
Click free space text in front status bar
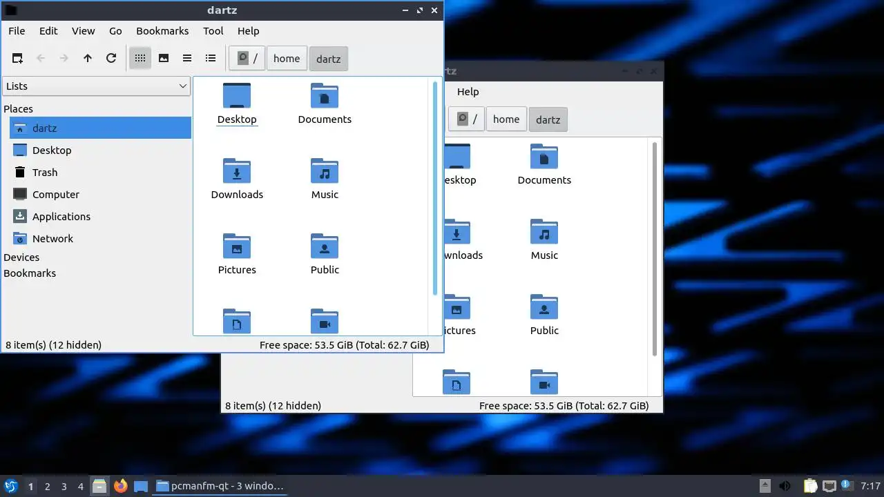345,345
